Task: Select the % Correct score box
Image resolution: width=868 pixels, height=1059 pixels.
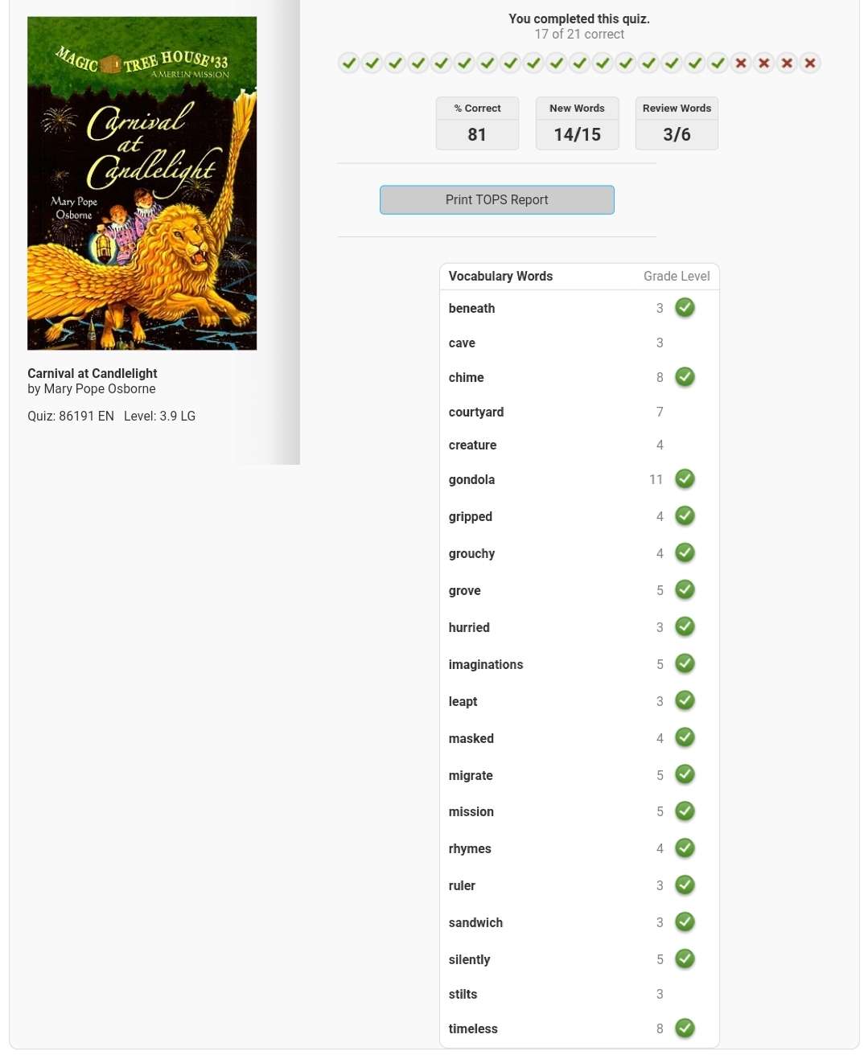Action: (477, 123)
